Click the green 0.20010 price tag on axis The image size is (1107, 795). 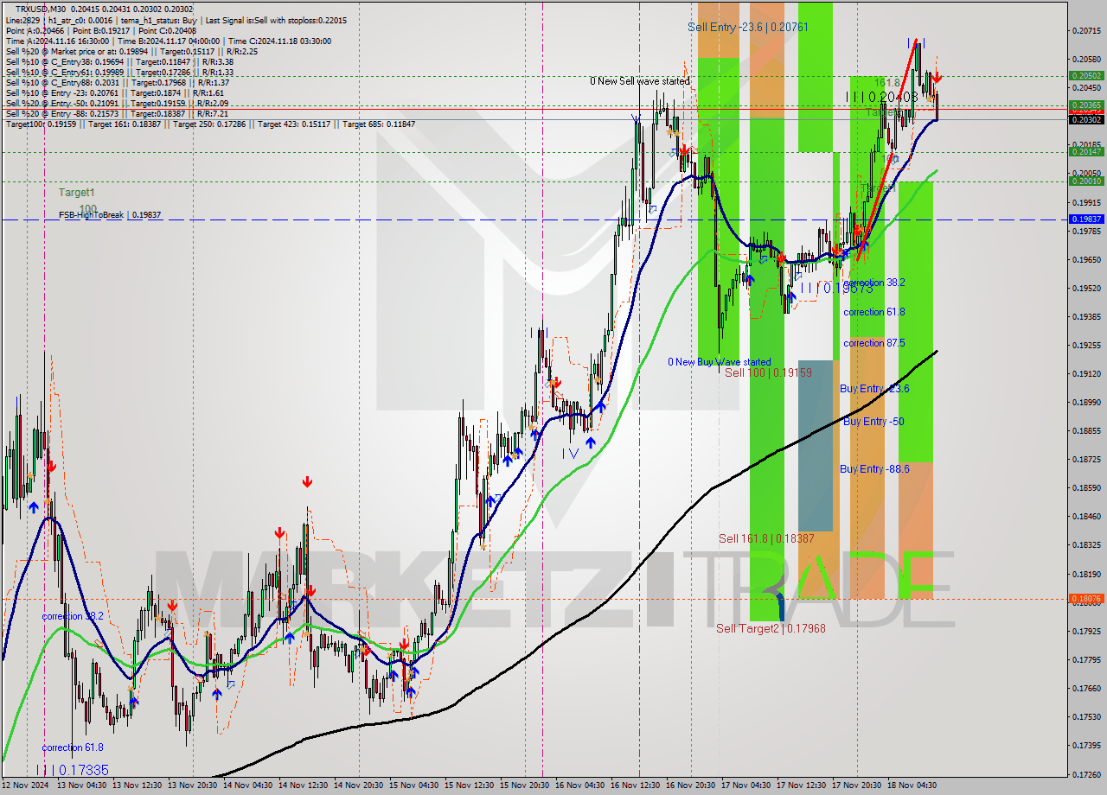pos(1085,181)
